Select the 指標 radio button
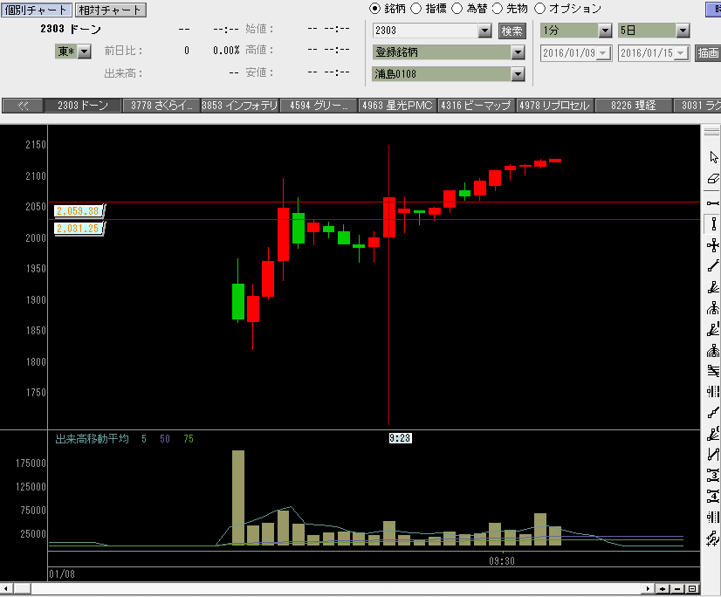 click(x=415, y=8)
